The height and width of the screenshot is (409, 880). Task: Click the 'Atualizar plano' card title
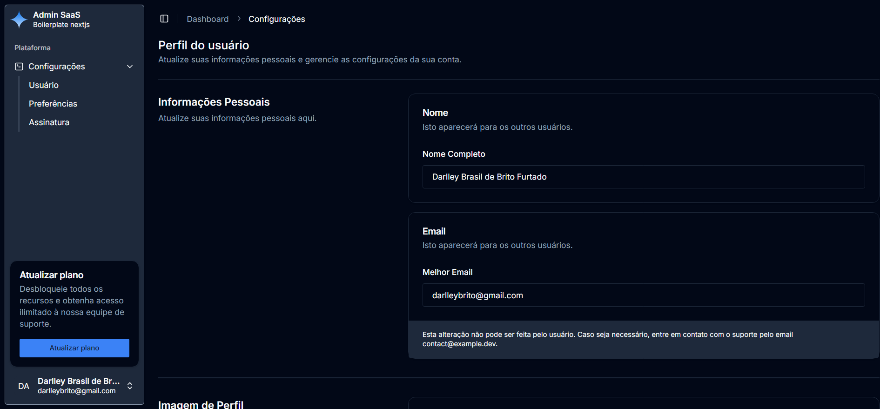[x=52, y=275]
